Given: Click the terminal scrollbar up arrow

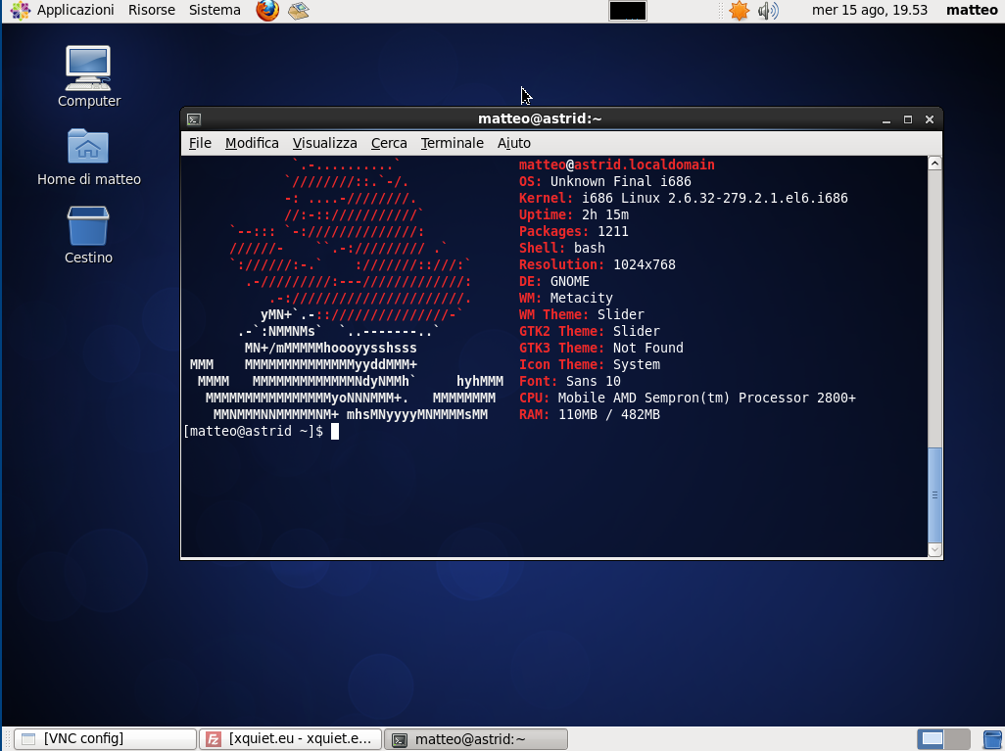Looking at the screenshot, I should pos(934,164).
